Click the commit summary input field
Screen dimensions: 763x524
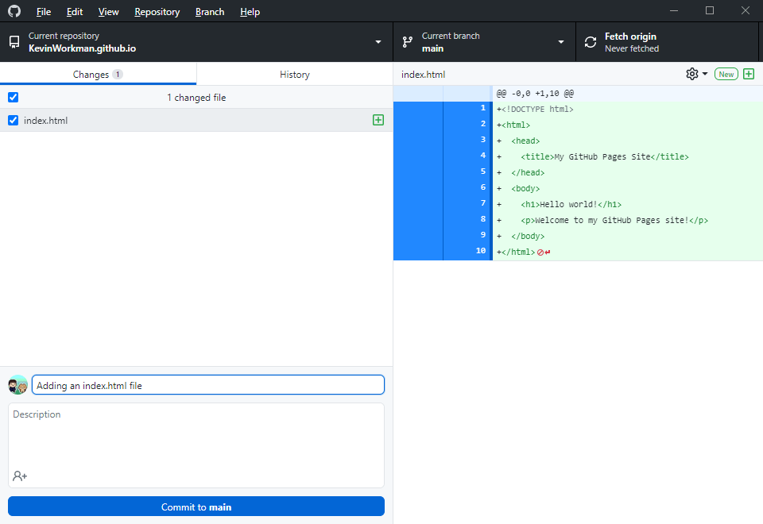[208, 385]
